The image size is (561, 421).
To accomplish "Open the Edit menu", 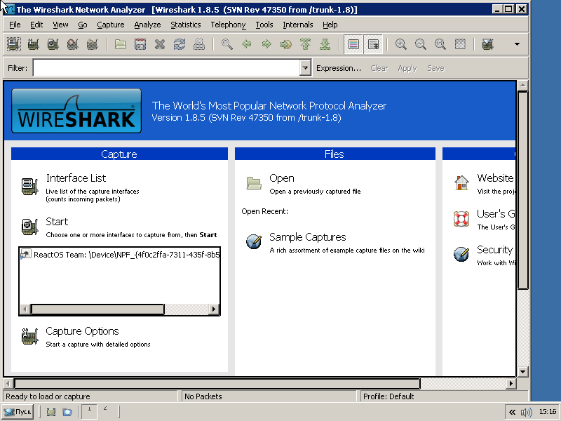I will (36, 25).
